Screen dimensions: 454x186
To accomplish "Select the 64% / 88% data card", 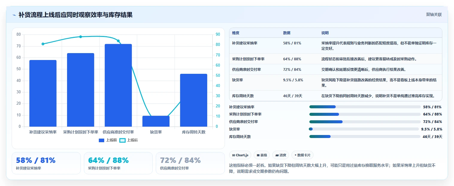I will pos(118,163).
